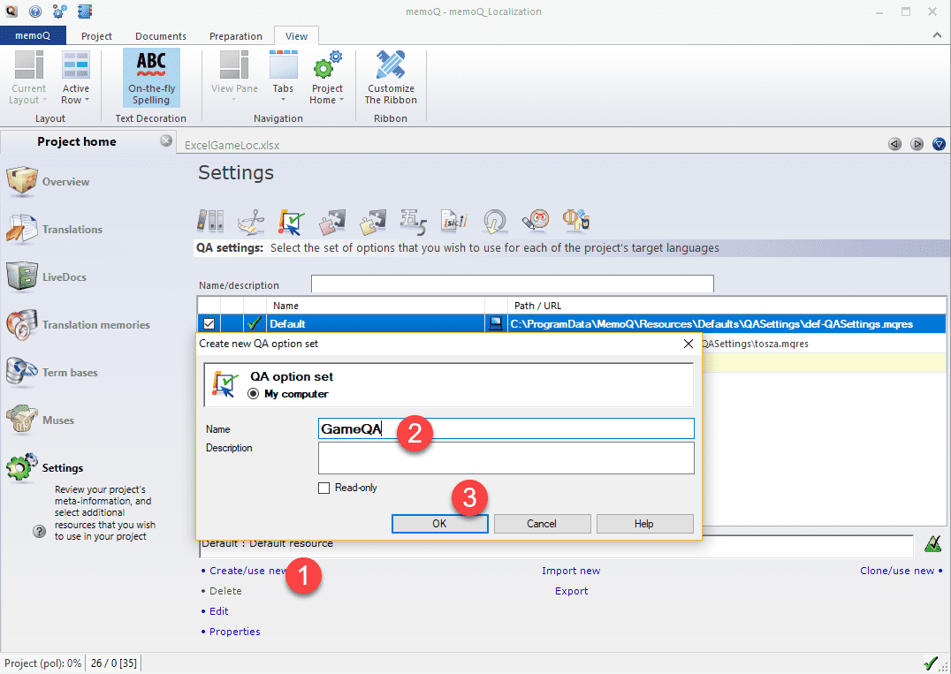Switch to the Project ribbon tab
Screen dimensions: 951x674
(96, 36)
